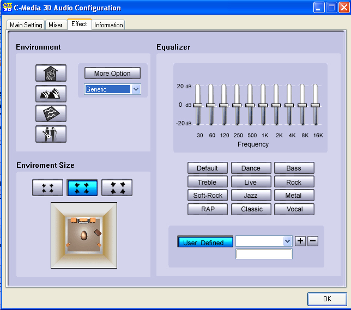Screen dimensions: 351x310
Task: Toggle the User Defined equalizer button
Action: (205, 241)
